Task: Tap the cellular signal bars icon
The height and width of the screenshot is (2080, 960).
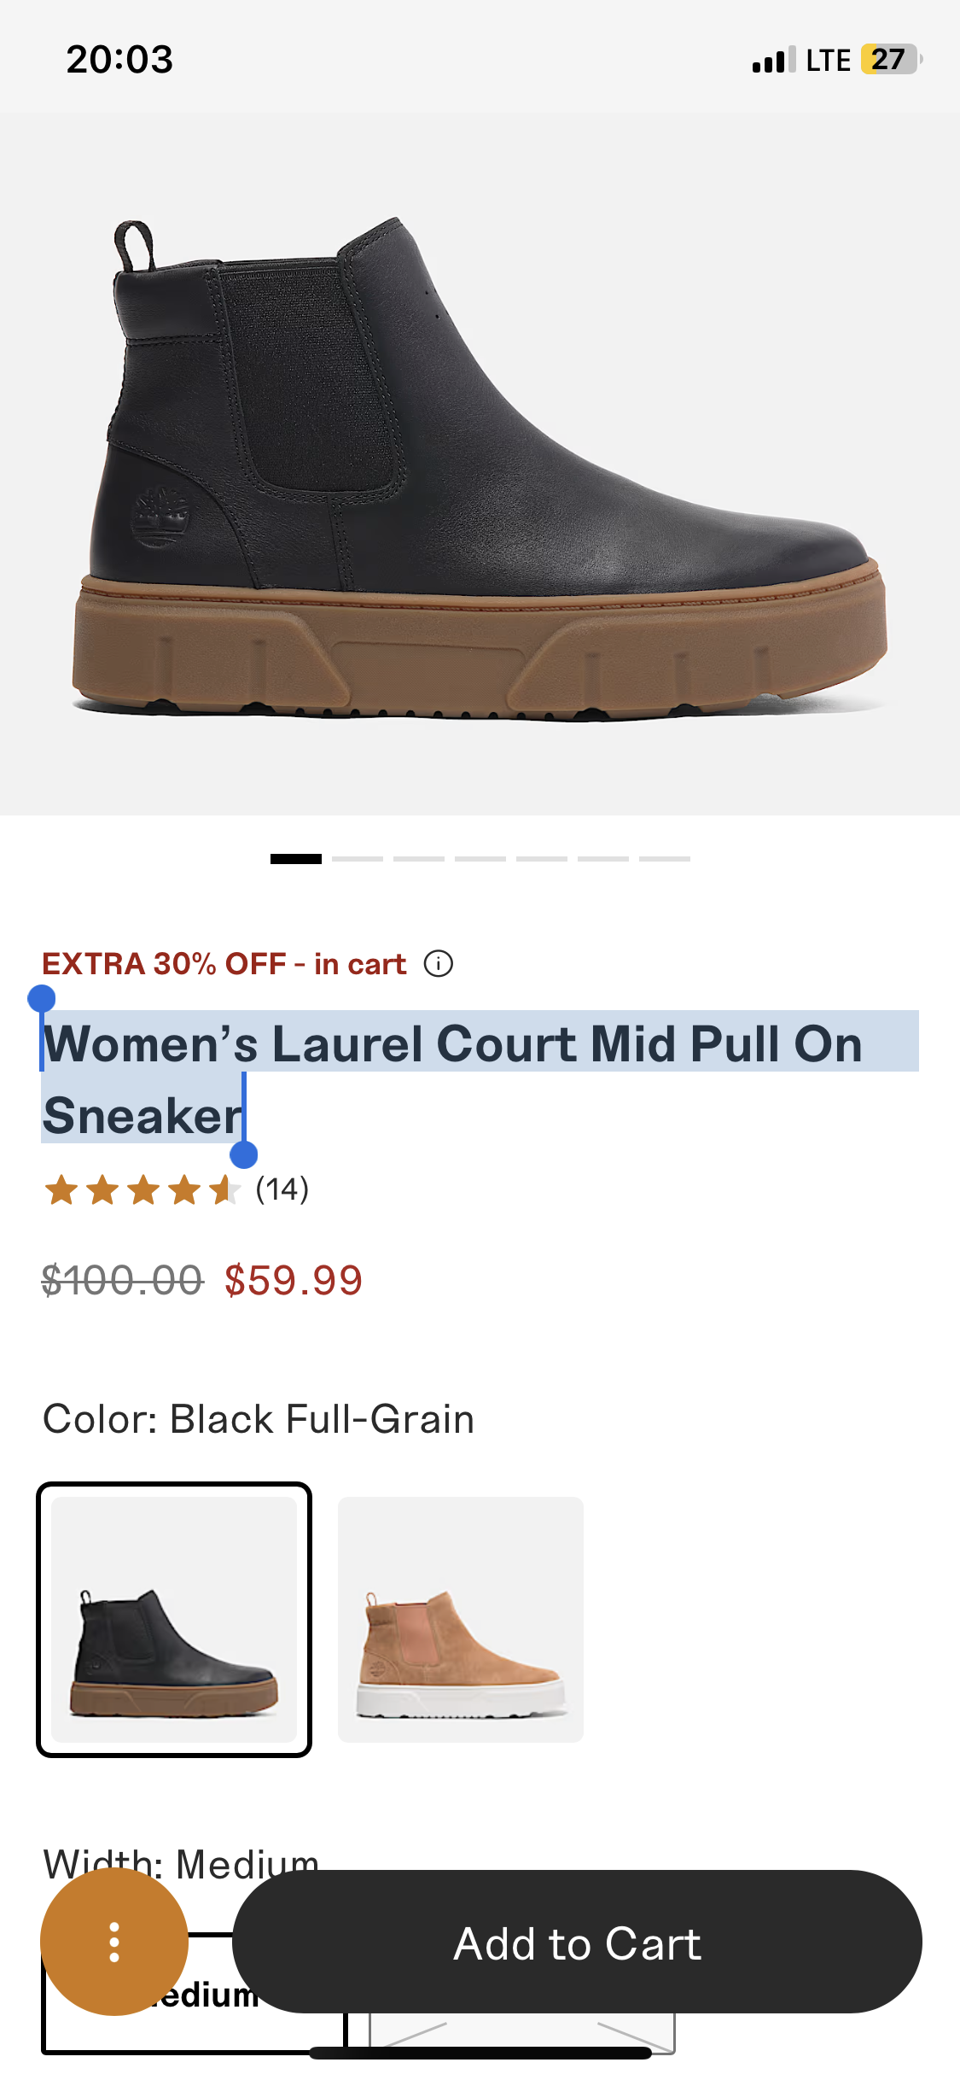Action: coord(774,61)
